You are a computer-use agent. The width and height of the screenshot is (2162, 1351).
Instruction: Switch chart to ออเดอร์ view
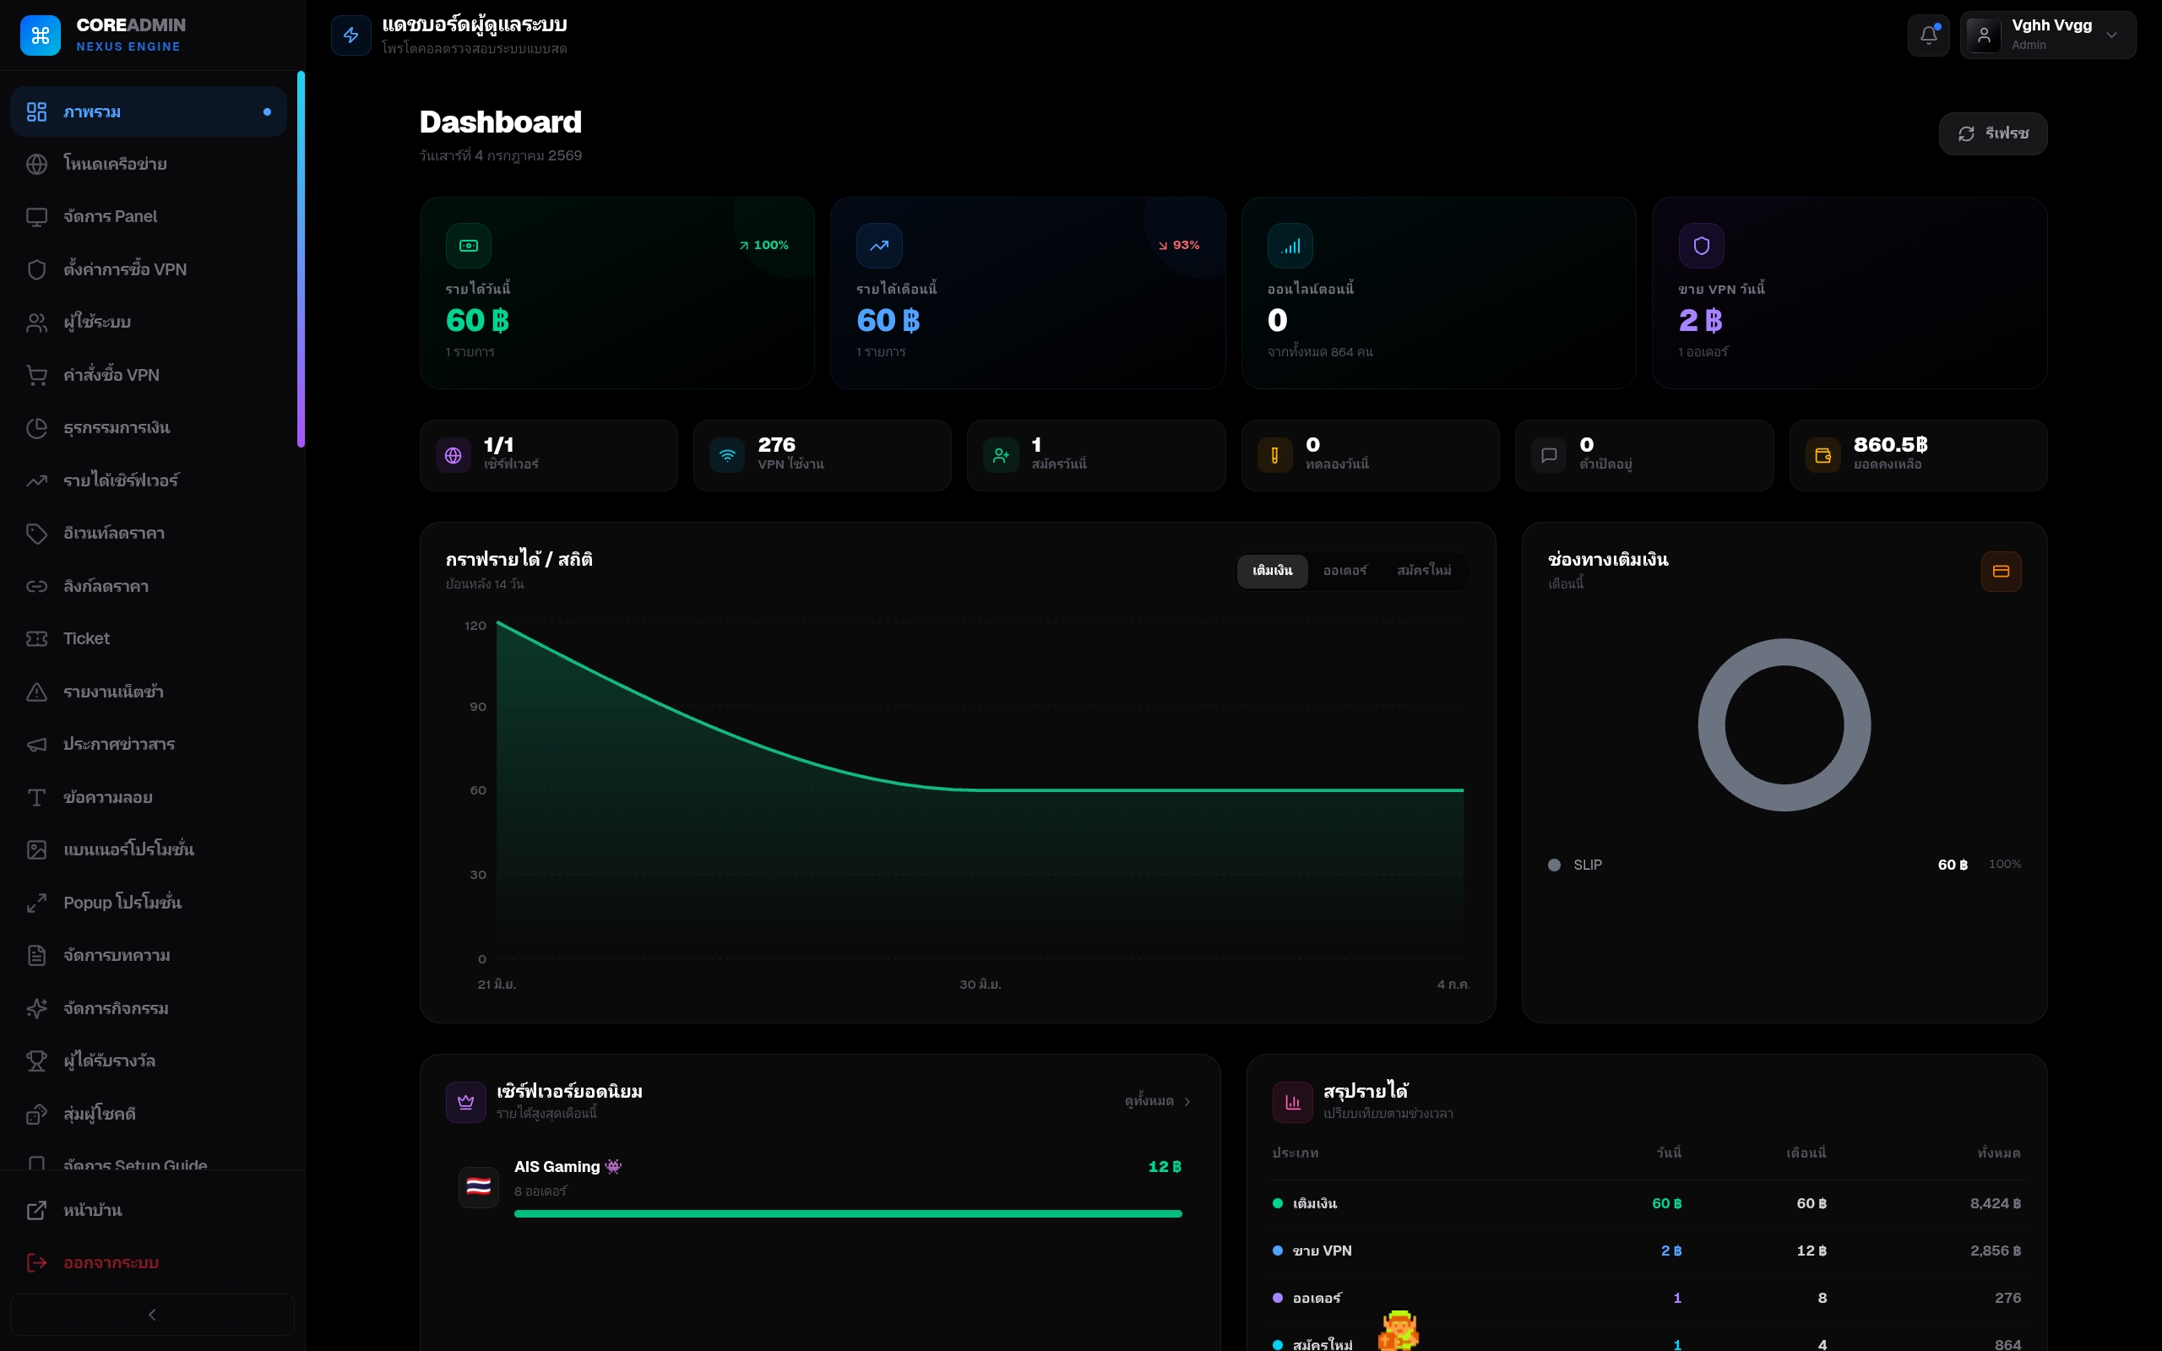(x=1344, y=571)
